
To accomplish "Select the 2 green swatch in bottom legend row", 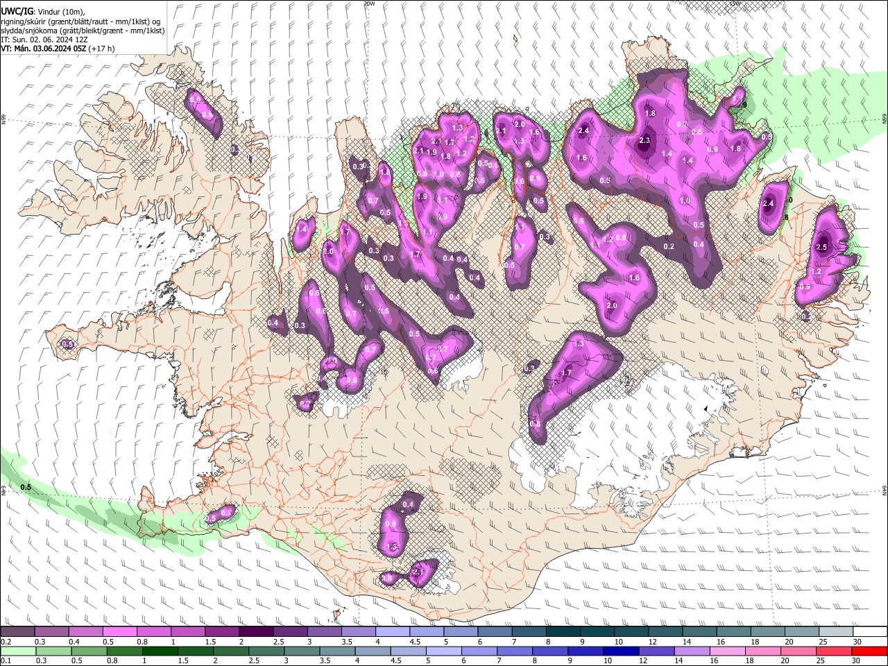I will pyautogui.click(x=231, y=651).
